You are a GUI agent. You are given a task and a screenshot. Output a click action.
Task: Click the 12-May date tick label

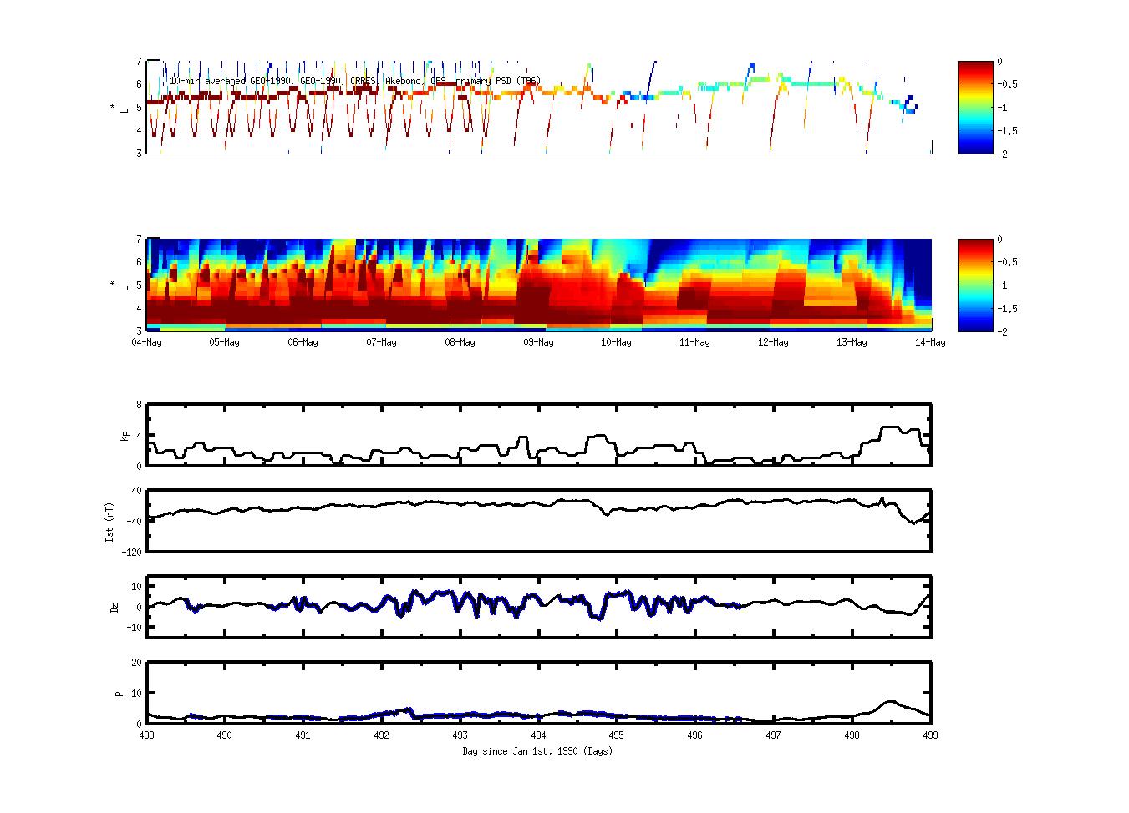[x=773, y=342]
